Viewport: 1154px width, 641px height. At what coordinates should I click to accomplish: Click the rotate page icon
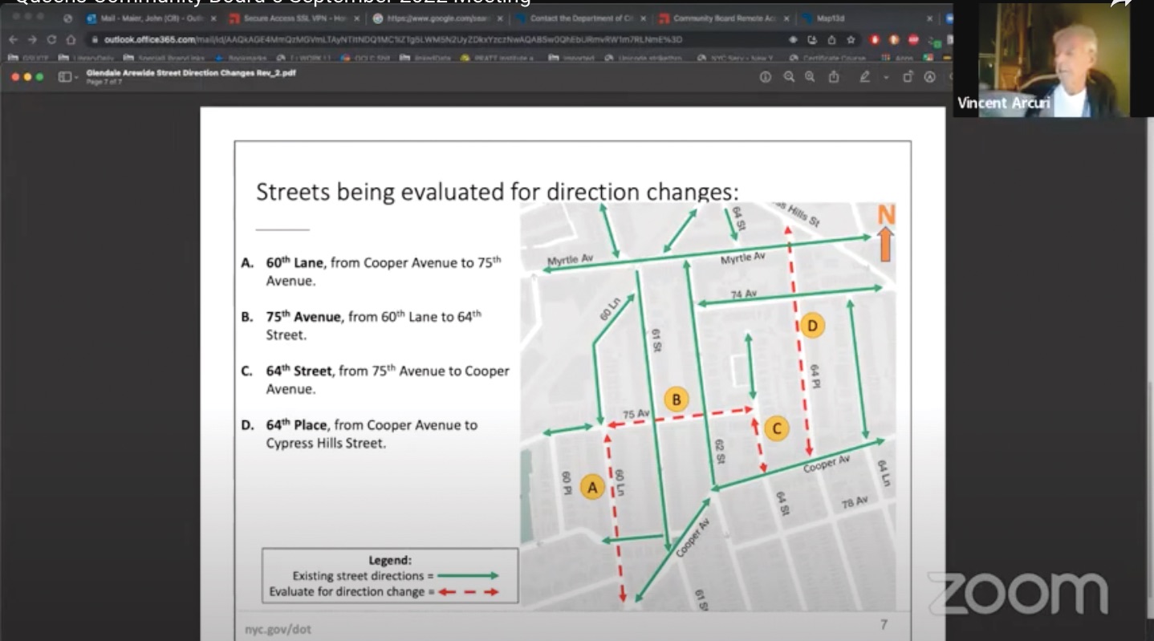pyautogui.click(x=908, y=77)
